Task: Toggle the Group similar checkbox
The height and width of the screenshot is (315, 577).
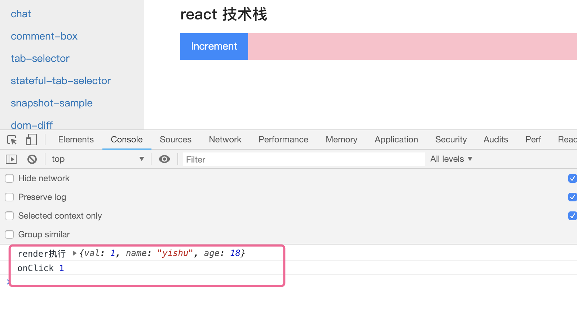Action: (9, 234)
